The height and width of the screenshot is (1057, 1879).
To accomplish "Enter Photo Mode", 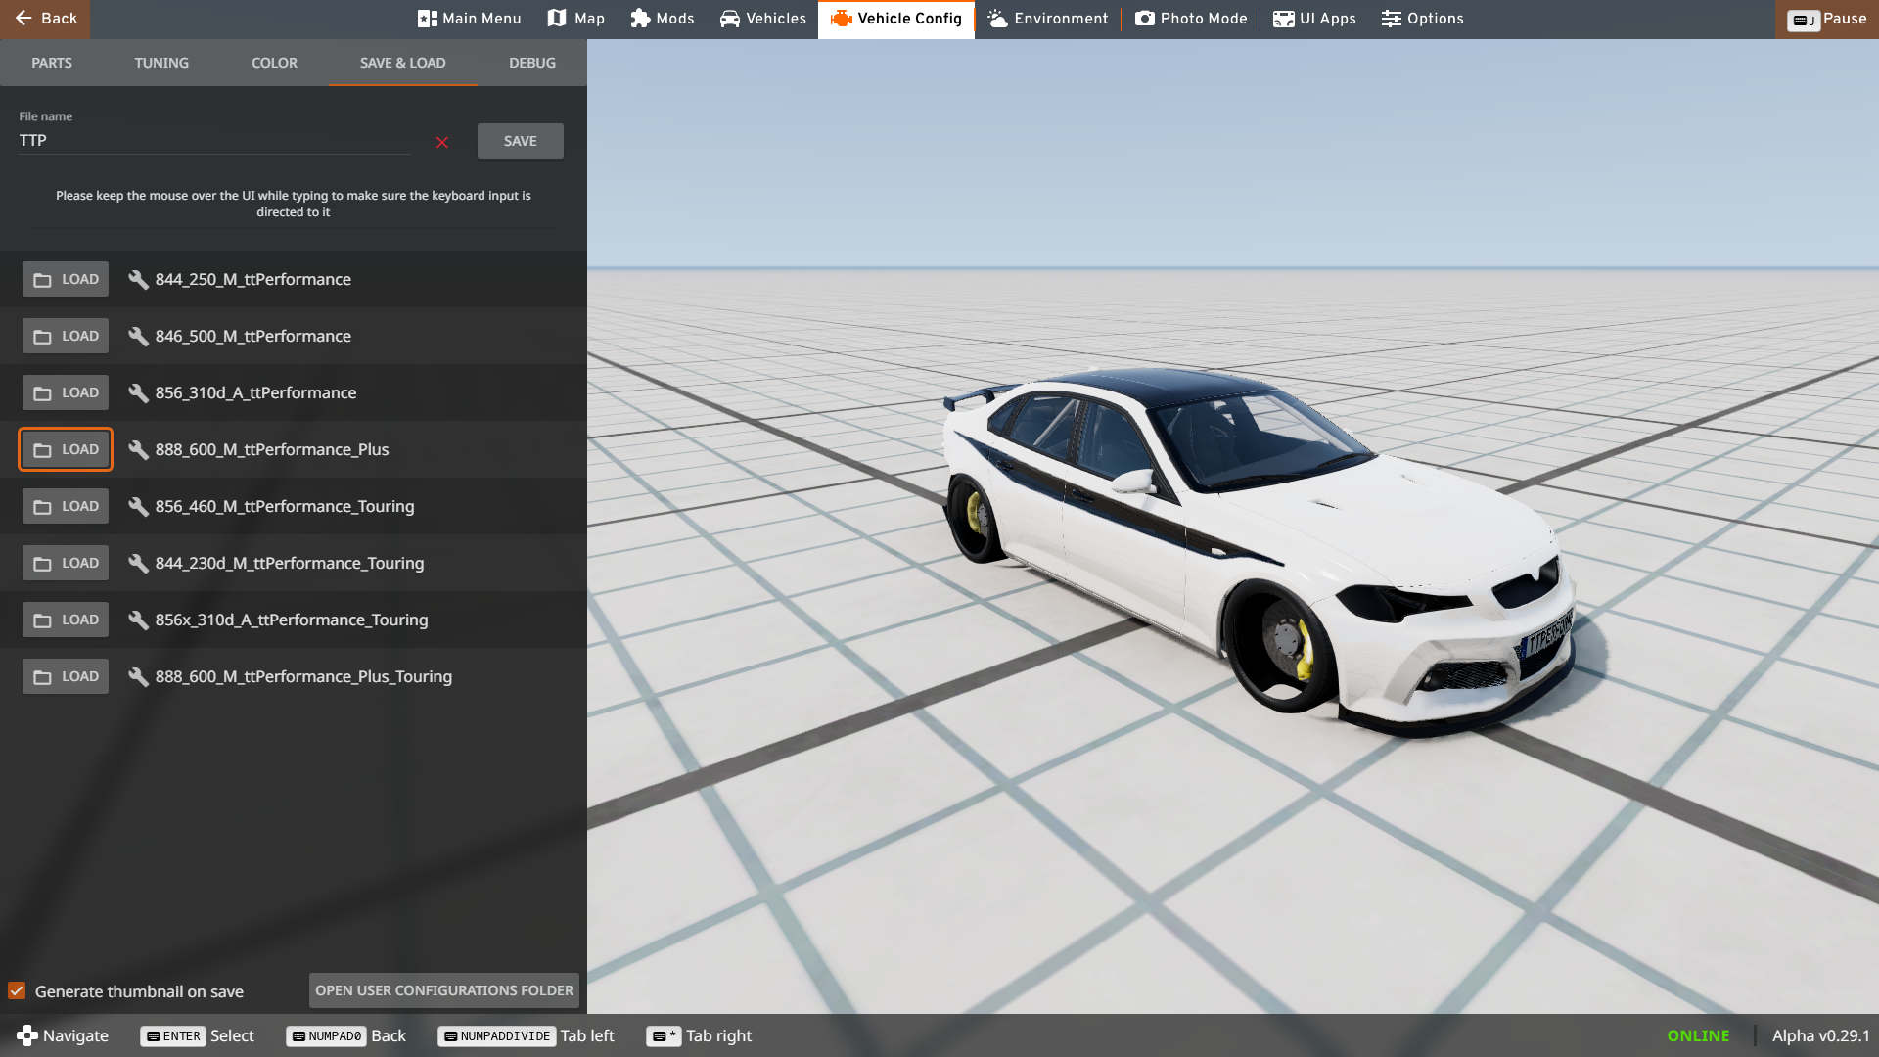I will (1191, 19).
